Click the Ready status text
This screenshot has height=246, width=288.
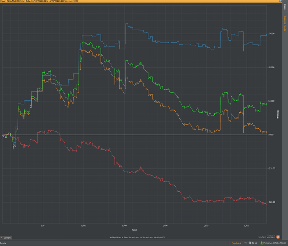pos(3,243)
